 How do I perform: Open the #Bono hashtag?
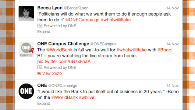[x=165, y=50]
